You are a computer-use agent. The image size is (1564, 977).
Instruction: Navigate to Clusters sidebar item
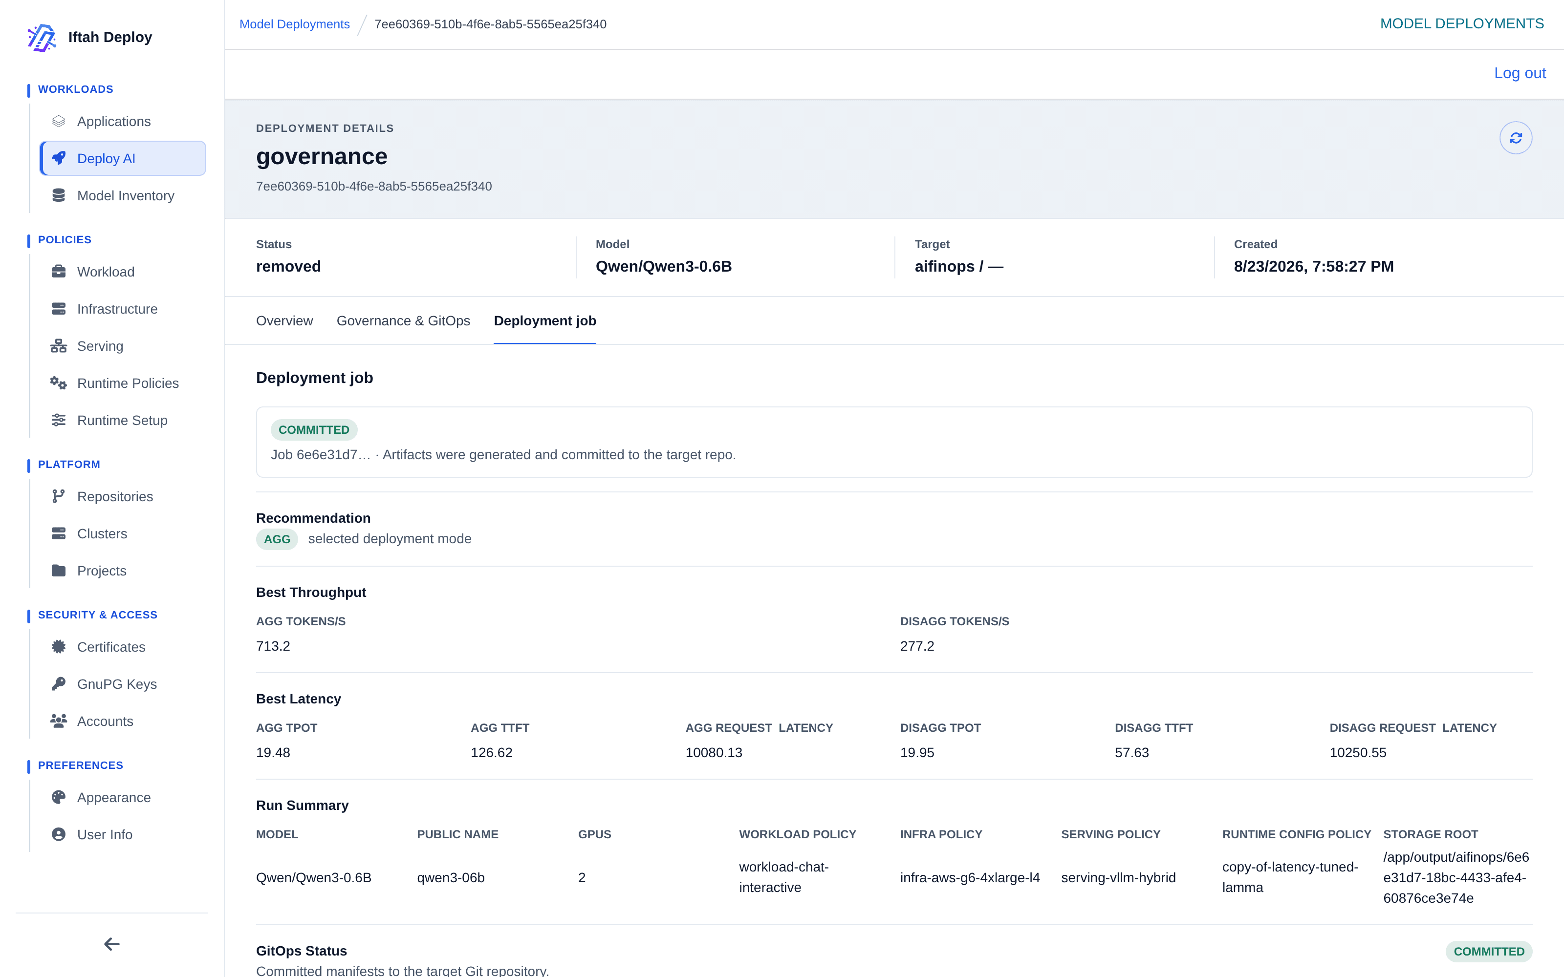[123, 534]
